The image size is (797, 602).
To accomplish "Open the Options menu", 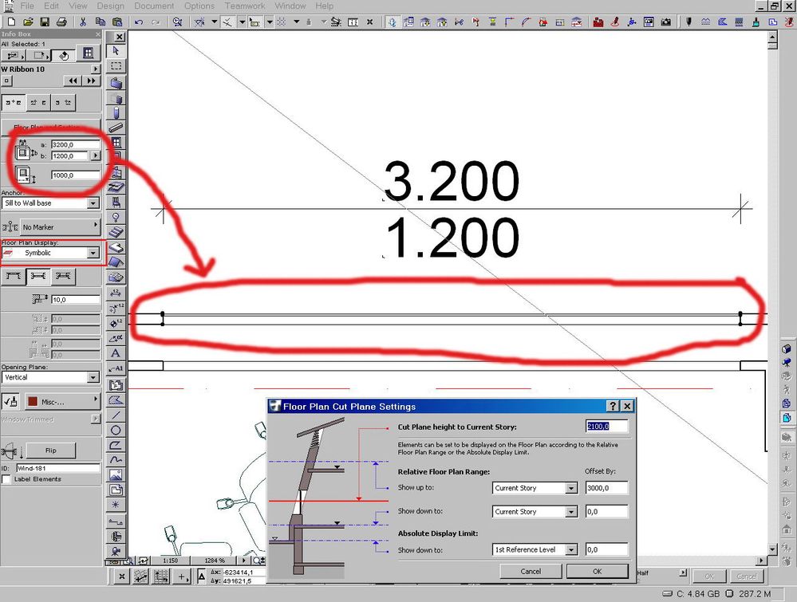I will (x=199, y=6).
